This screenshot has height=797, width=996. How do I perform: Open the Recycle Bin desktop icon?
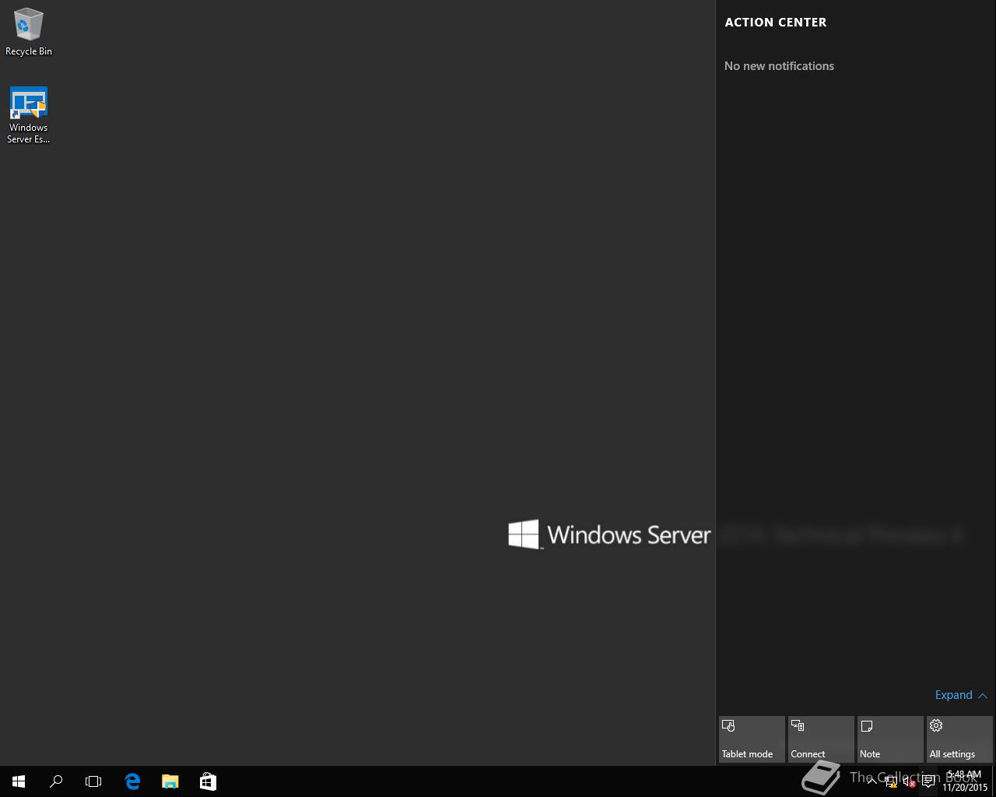[x=29, y=33]
